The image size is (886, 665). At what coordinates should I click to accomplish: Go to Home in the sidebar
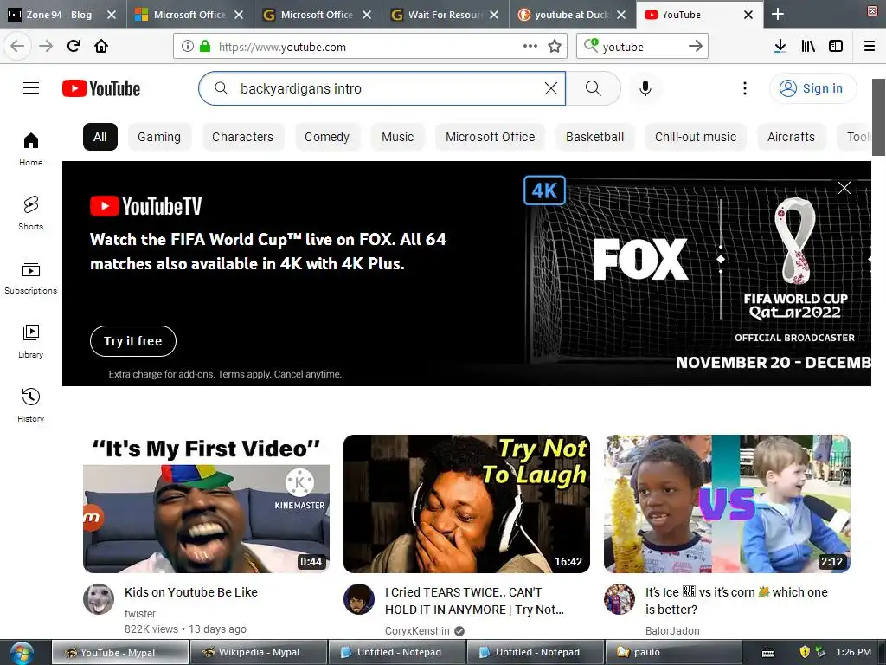pos(31,149)
